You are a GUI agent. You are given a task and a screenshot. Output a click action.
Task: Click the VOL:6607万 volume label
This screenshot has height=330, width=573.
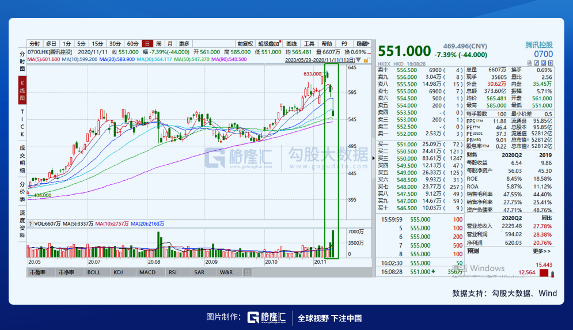(47, 223)
